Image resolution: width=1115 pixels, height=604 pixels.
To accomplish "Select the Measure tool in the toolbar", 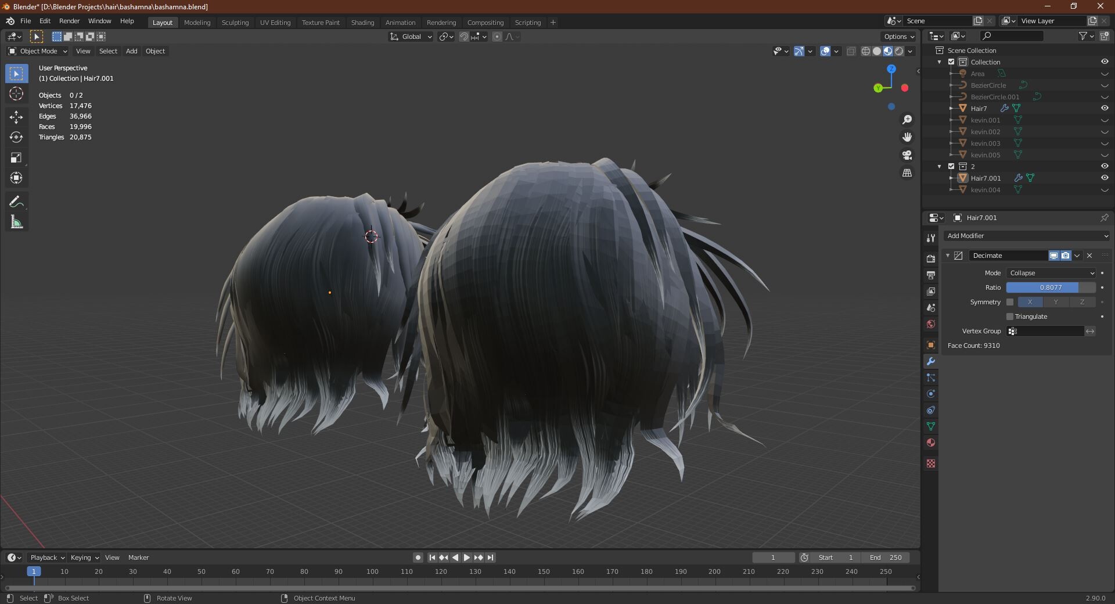I will coord(16,221).
